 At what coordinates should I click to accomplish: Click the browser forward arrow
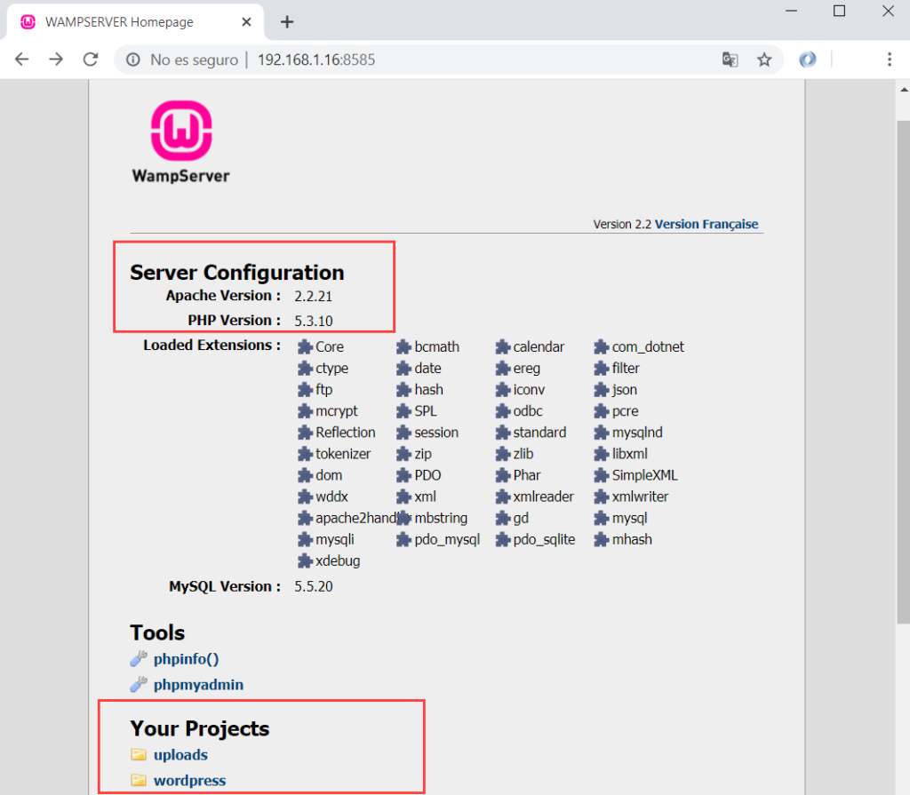(x=56, y=60)
